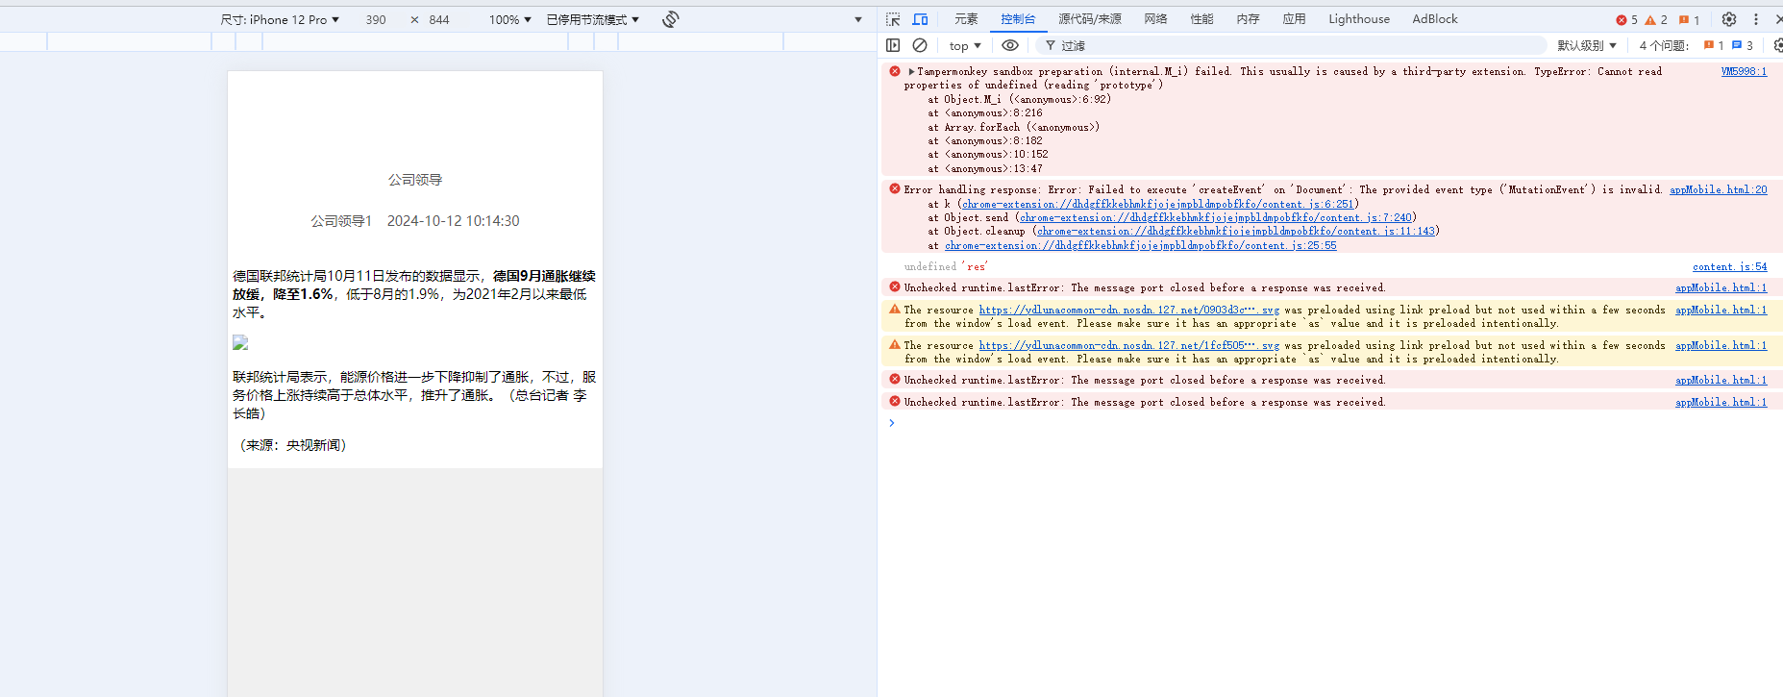Clear the console with the clear icon
The width and height of the screenshot is (1783, 697).
click(x=920, y=45)
